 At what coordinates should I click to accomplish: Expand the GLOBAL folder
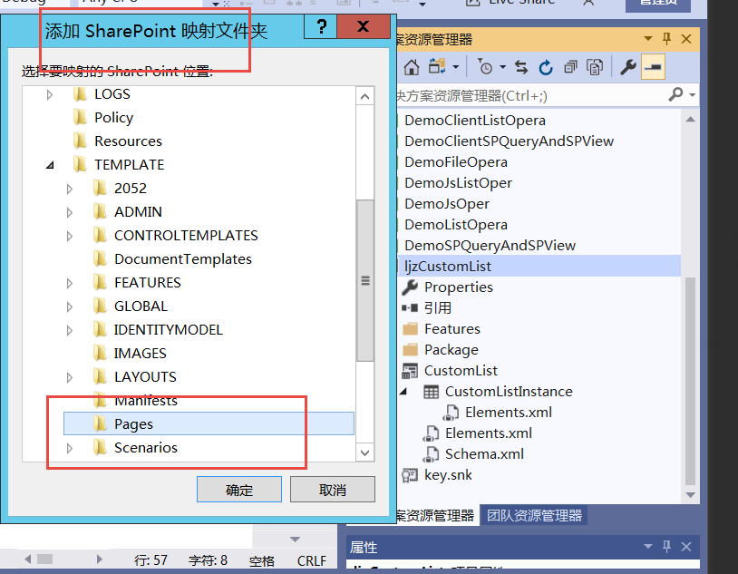(x=70, y=306)
